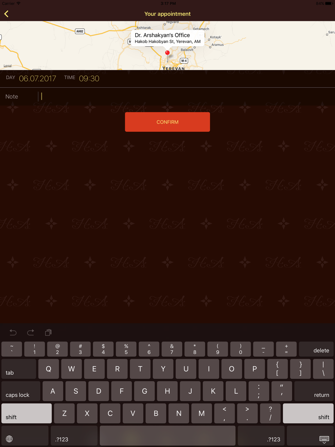The image size is (335, 447).
Task: Focus the Note text field
Action: coord(186,97)
